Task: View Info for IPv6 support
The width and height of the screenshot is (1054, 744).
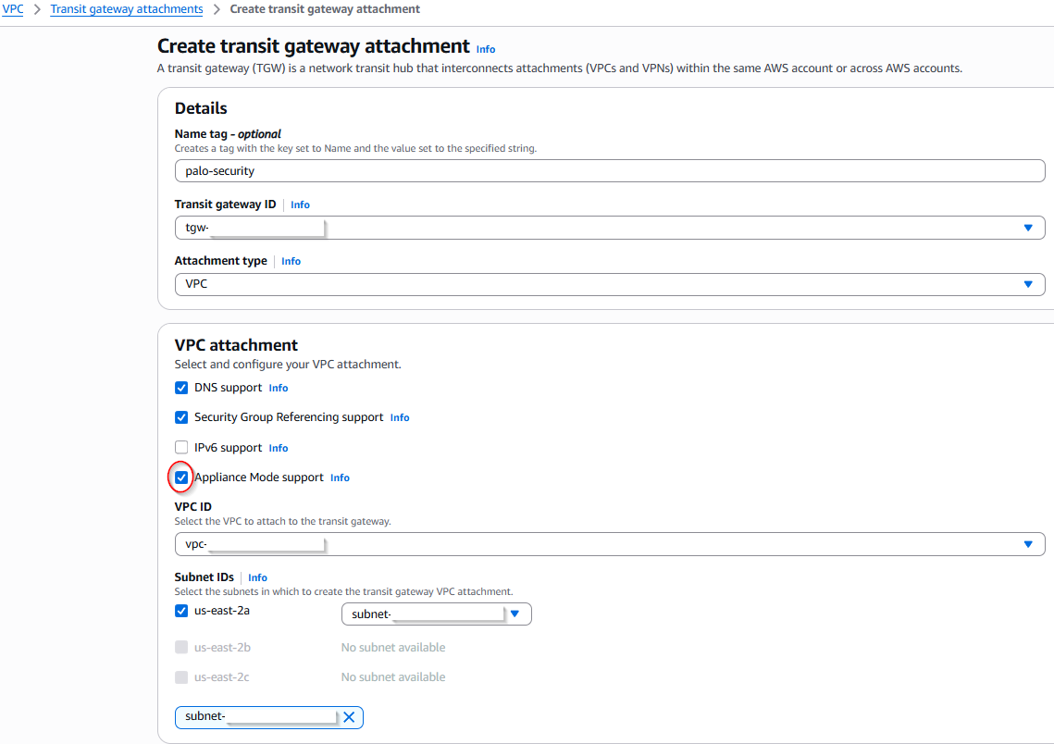Action: click(279, 448)
